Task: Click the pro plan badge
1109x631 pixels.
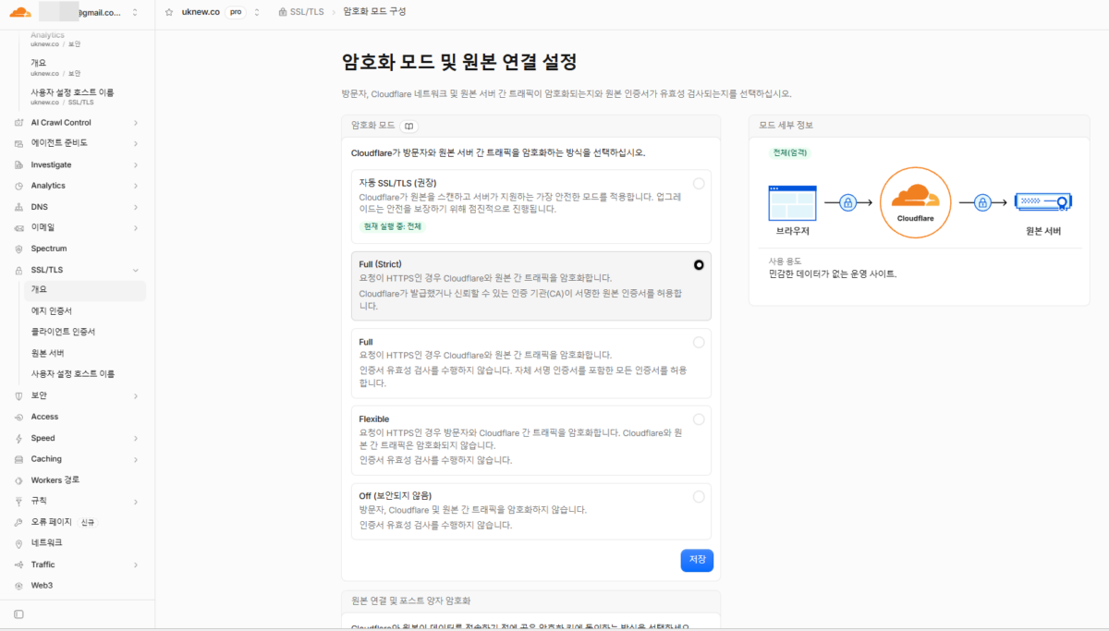Action: (x=235, y=12)
